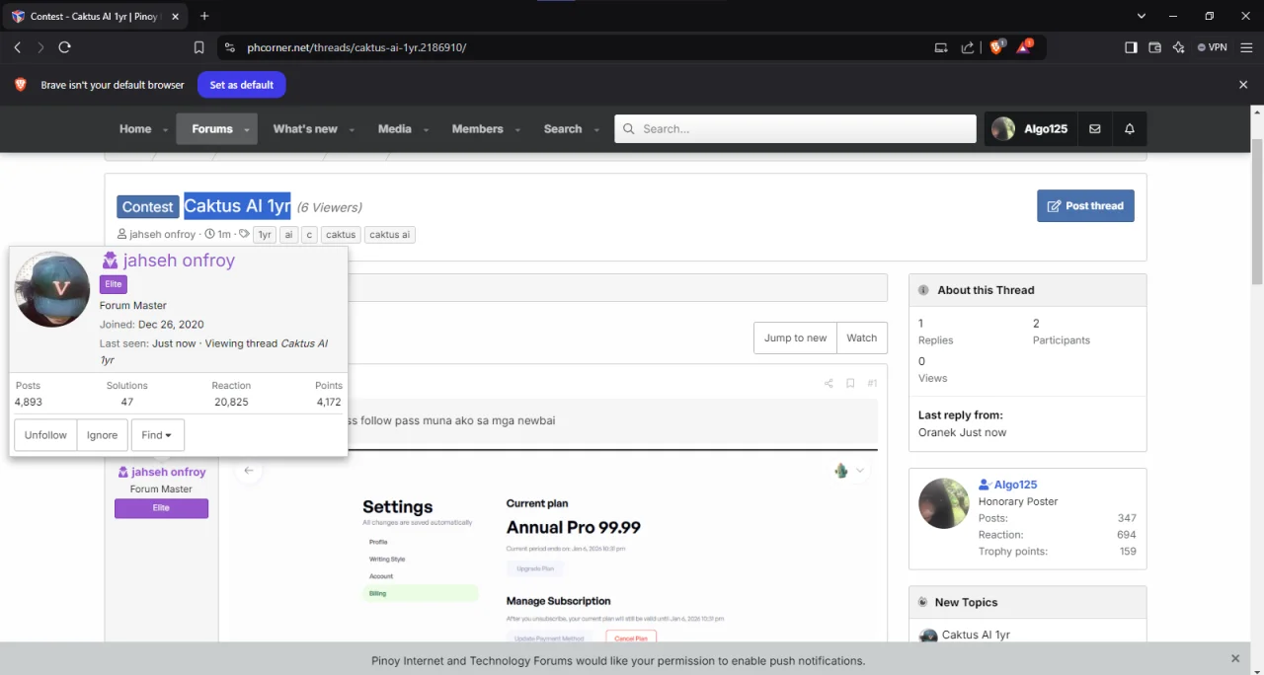
Task: Open a new browser tab
Action: tap(204, 16)
